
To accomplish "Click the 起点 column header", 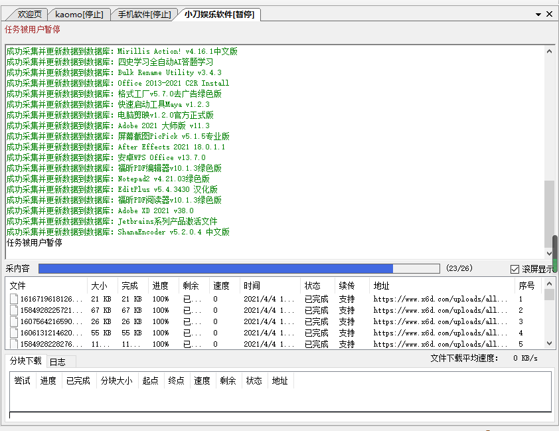I will [151, 381].
